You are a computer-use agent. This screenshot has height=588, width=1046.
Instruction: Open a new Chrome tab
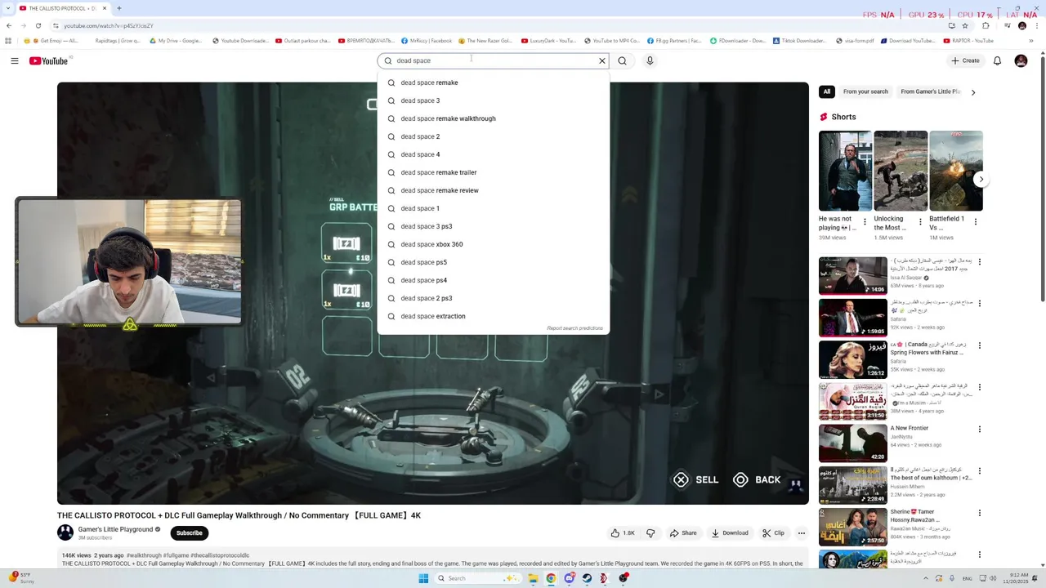pos(118,8)
